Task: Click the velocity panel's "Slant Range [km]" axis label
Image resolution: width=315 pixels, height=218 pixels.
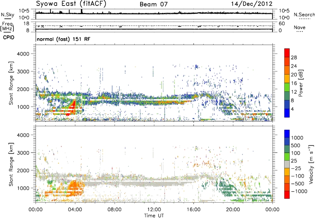Action: pyautogui.click(x=11, y=164)
